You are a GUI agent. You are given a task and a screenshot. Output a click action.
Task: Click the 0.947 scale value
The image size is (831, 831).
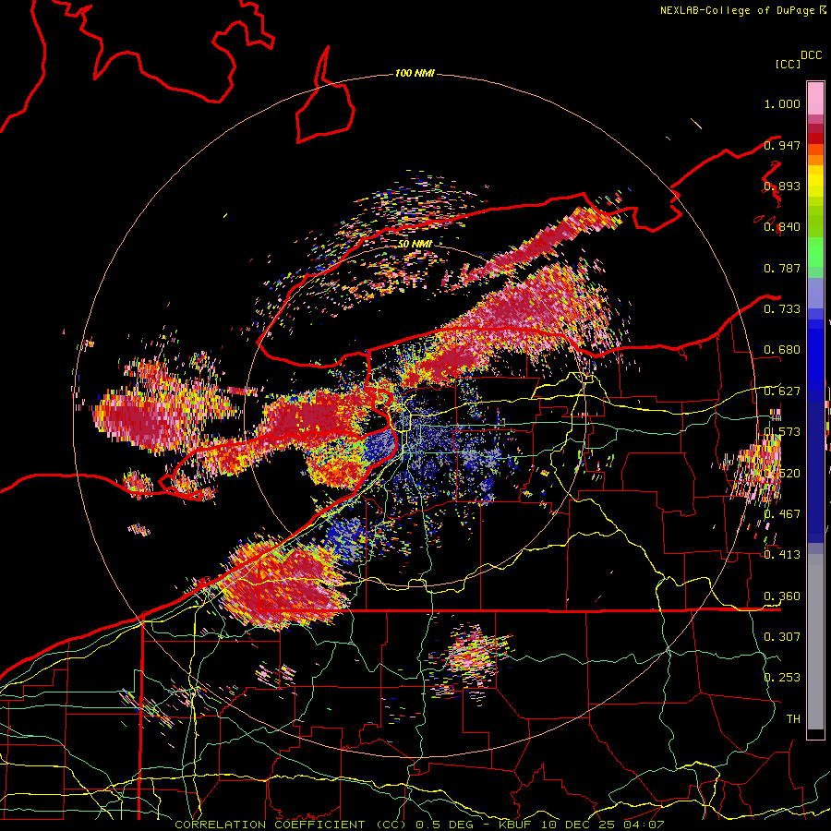click(782, 145)
